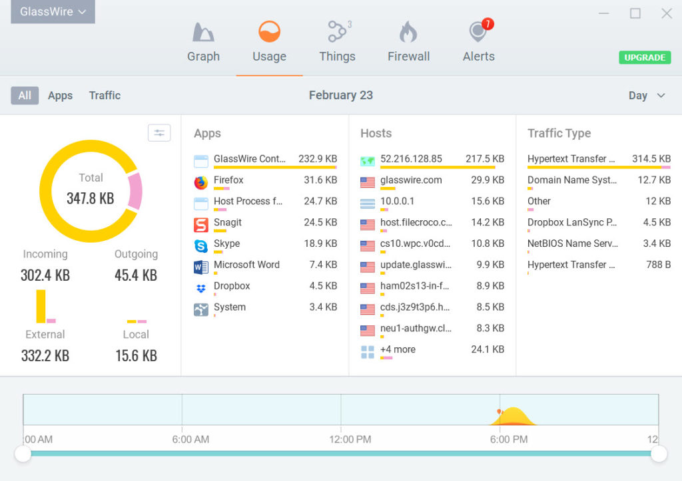Viewport: 682px width, 481px height.
Task: Click the Host Process app window icon
Action: (x=201, y=204)
